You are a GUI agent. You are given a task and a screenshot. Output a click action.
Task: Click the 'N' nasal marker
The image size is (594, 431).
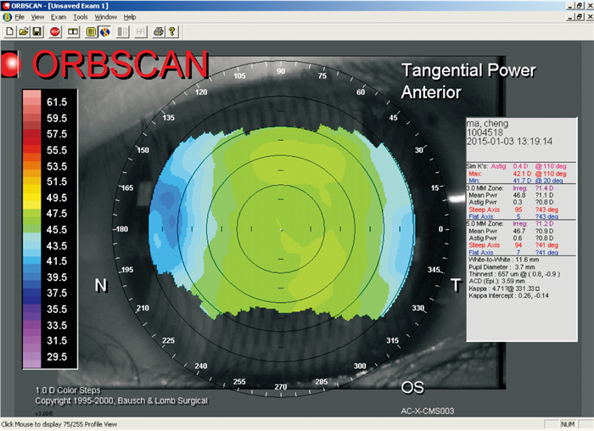tap(101, 285)
